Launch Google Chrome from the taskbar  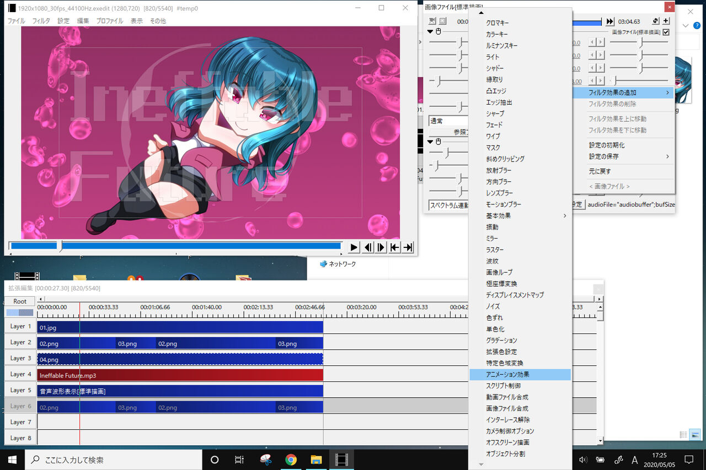(x=291, y=460)
